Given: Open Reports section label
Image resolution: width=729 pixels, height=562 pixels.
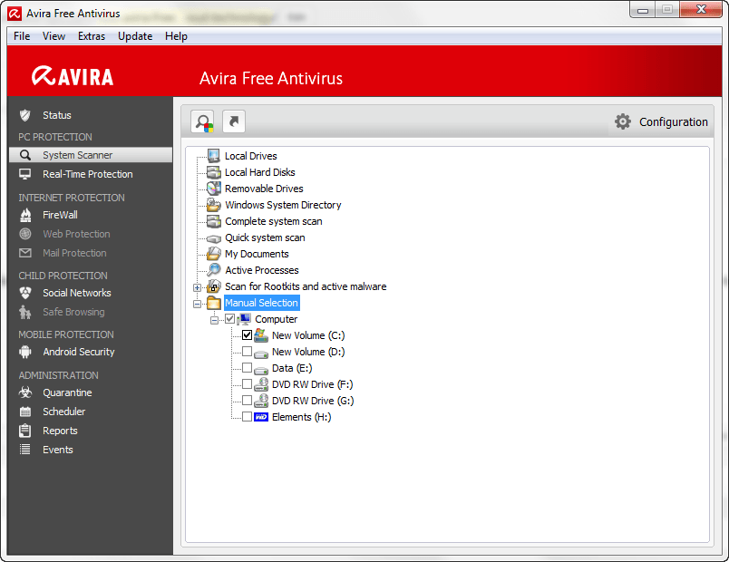Looking at the screenshot, I should tap(60, 431).
